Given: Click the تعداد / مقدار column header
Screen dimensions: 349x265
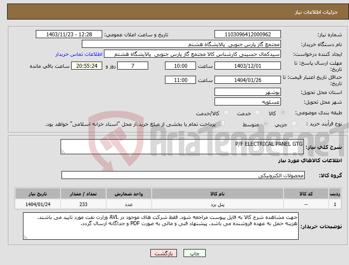Looking at the screenshot, I should [x=83, y=194].
